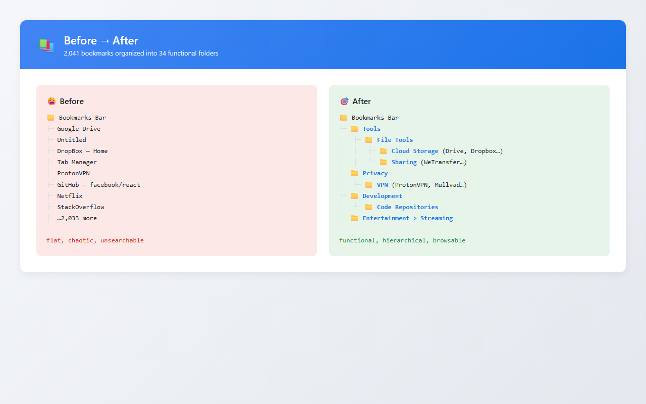The height and width of the screenshot is (404, 646).
Task: Click the Before → After heading
Action: tap(101, 40)
